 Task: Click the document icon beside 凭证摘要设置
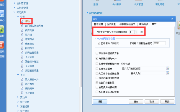click(22, 70)
